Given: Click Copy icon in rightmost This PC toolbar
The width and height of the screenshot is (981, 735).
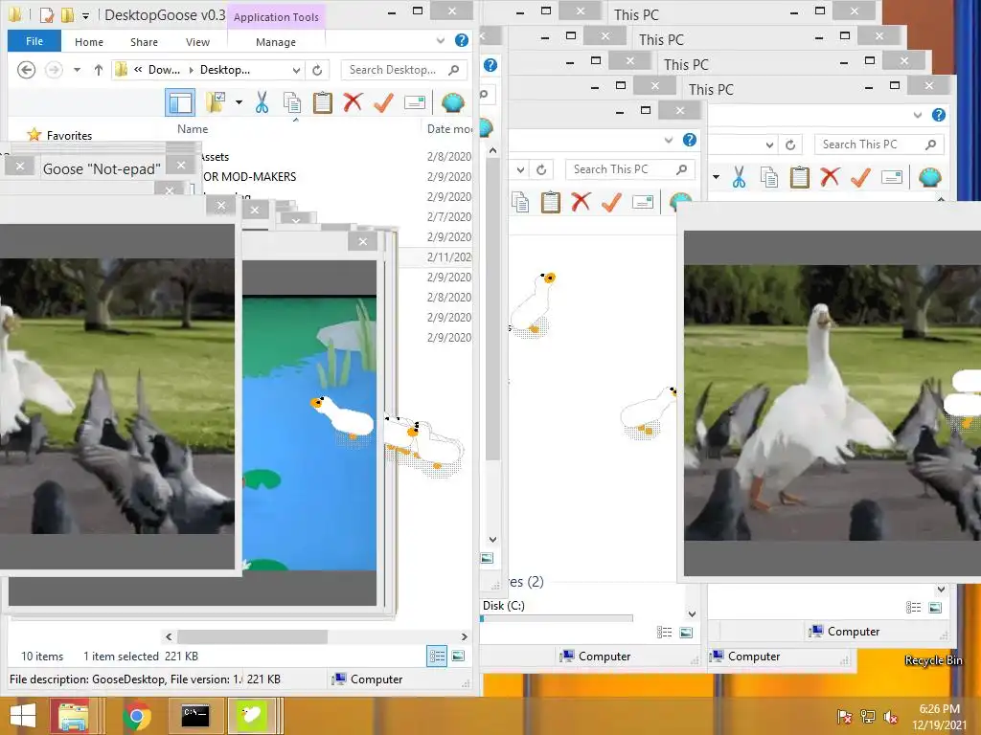Looking at the screenshot, I should tap(769, 177).
